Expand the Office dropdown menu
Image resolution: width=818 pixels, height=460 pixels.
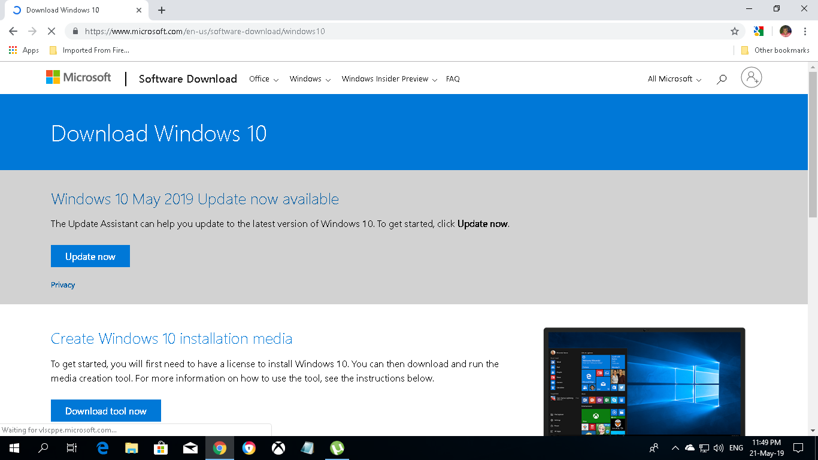(263, 79)
